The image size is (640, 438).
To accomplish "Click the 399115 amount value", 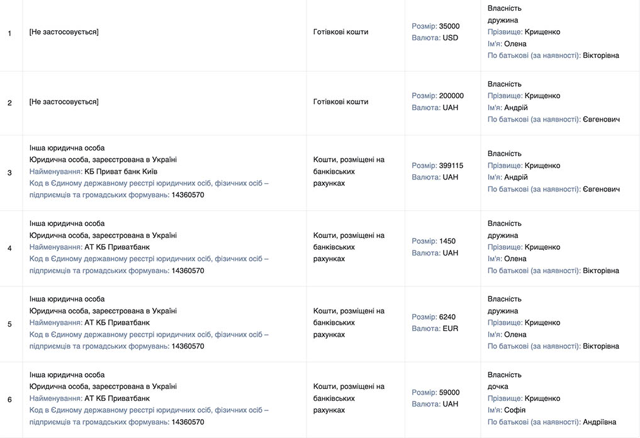I will [451, 166].
